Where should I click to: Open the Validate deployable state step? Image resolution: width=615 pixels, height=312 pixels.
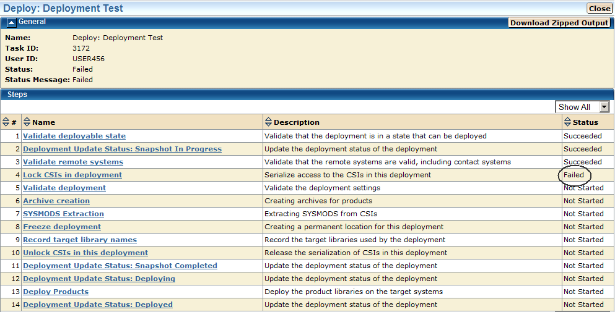click(74, 136)
